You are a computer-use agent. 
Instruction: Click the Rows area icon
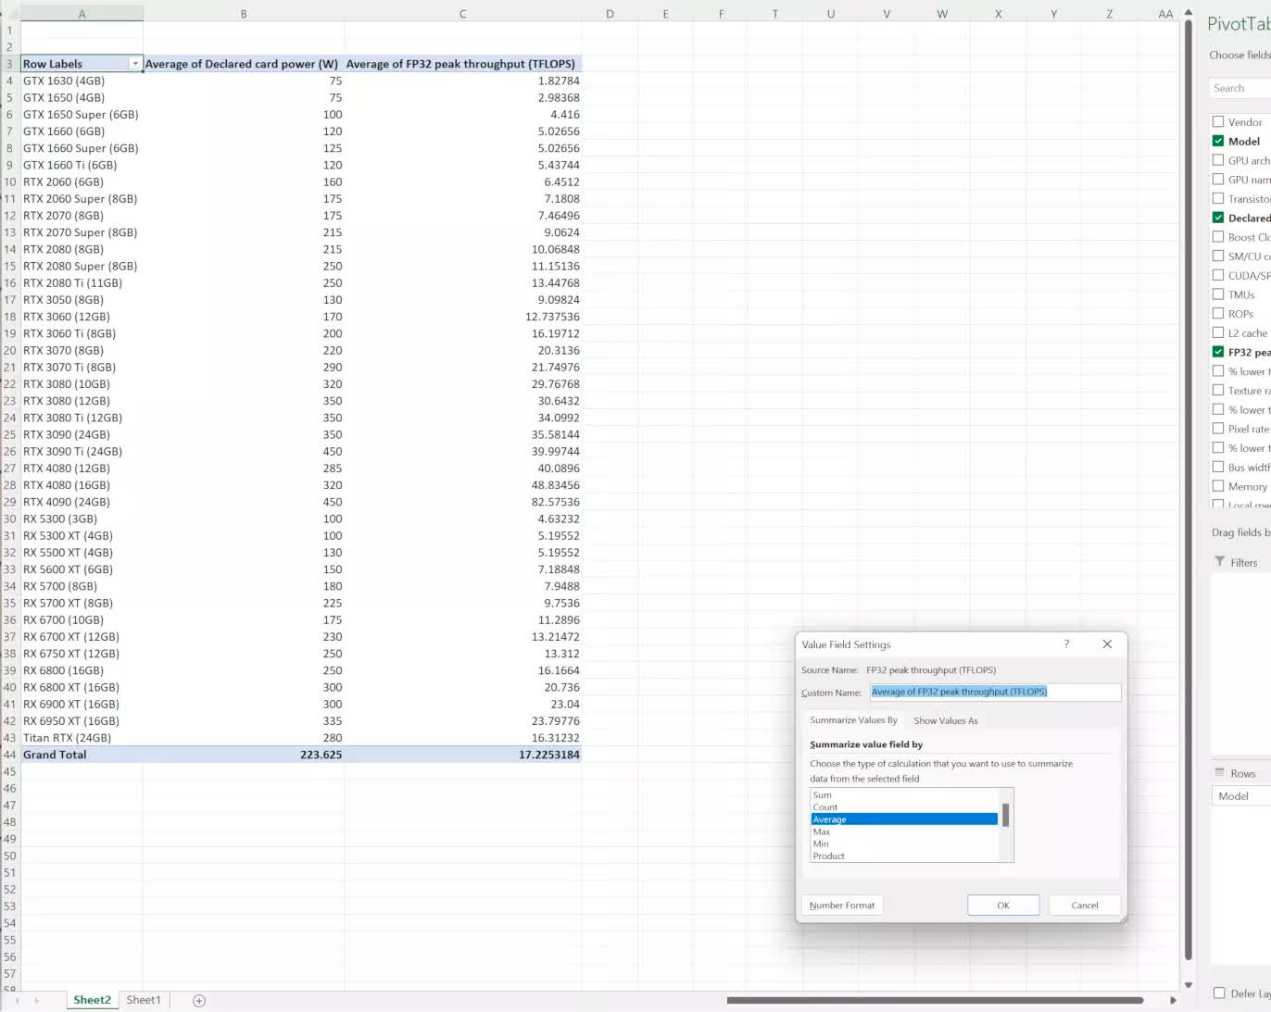point(1220,773)
